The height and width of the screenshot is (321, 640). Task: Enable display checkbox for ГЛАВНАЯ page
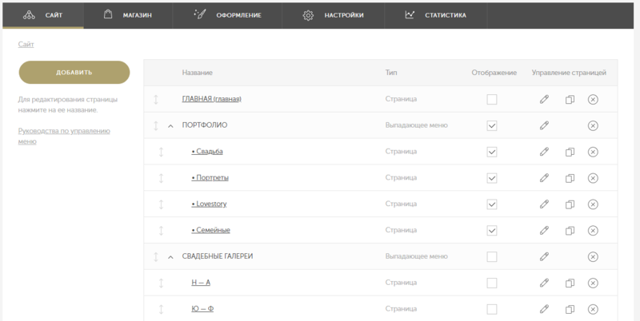click(492, 100)
